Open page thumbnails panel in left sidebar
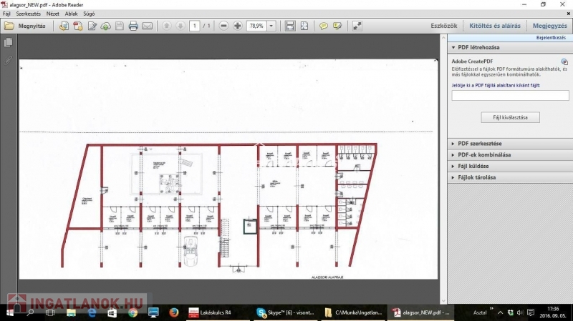 (9, 43)
